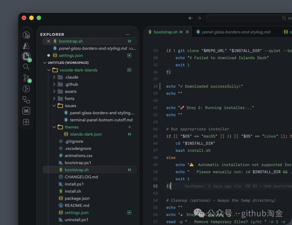Viewport: 292px width, 225px height.
Task: Switch to the panel-glass-borders-and-styling.md tab
Action: point(234,32)
